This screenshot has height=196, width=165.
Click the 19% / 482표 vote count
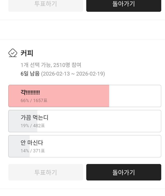click(x=33, y=126)
